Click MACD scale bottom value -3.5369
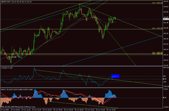The image size is (169, 111). click(166, 107)
